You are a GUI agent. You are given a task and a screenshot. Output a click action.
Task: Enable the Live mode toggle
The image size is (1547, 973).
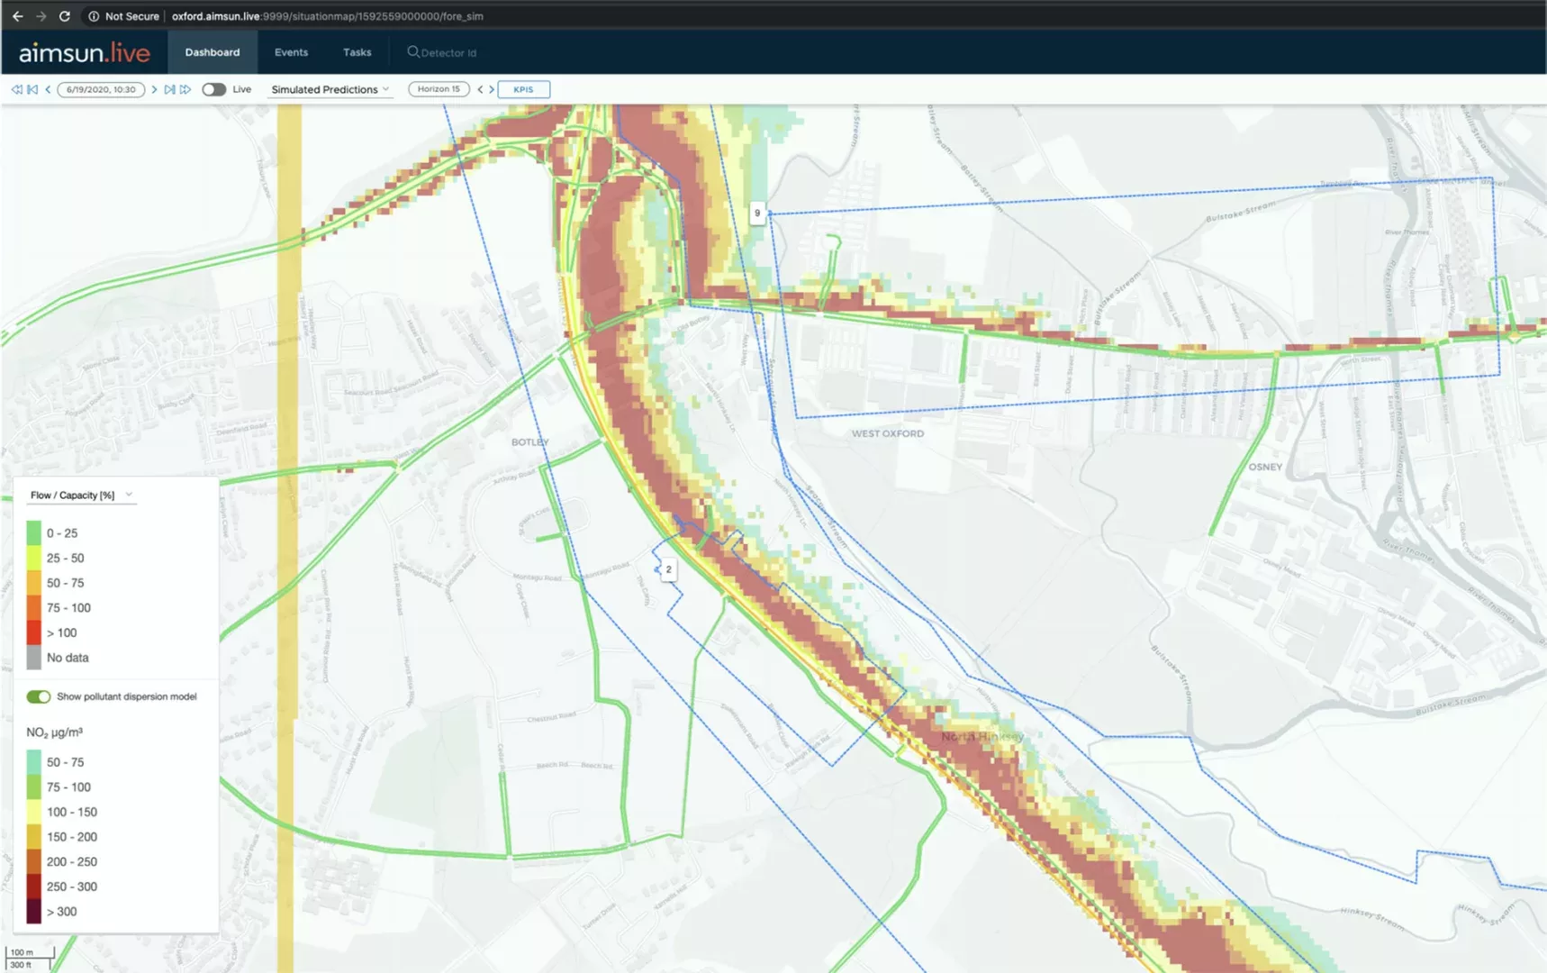[213, 89]
